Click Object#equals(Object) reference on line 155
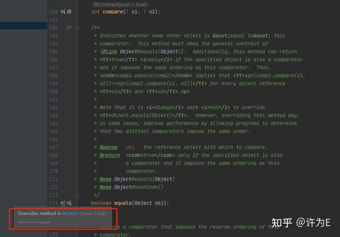The width and height of the screenshot is (340, 237). 150,51
